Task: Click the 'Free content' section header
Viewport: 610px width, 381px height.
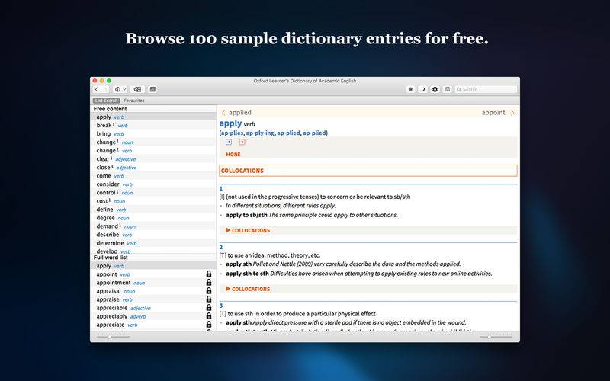Action: point(110,109)
